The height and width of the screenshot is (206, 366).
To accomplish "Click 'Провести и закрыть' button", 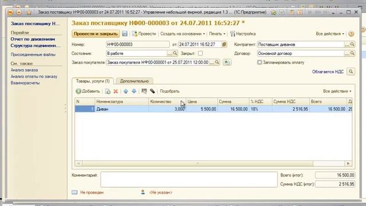I will tap(96, 34).
